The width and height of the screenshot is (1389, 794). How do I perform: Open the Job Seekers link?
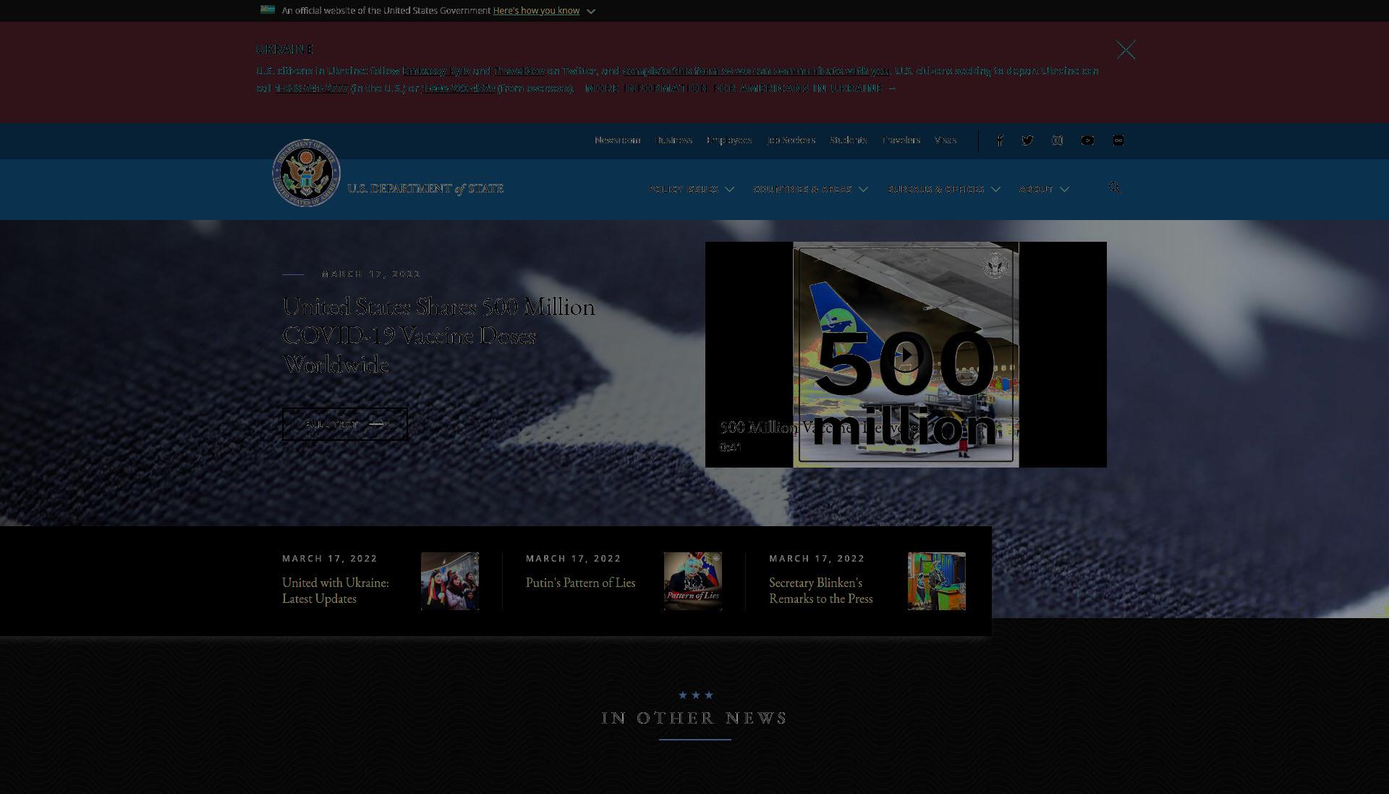coord(791,140)
